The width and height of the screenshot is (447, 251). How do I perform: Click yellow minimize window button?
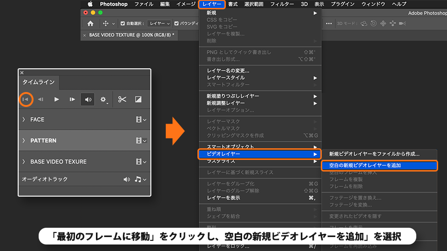pyautogui.click(x=93, y=13)
